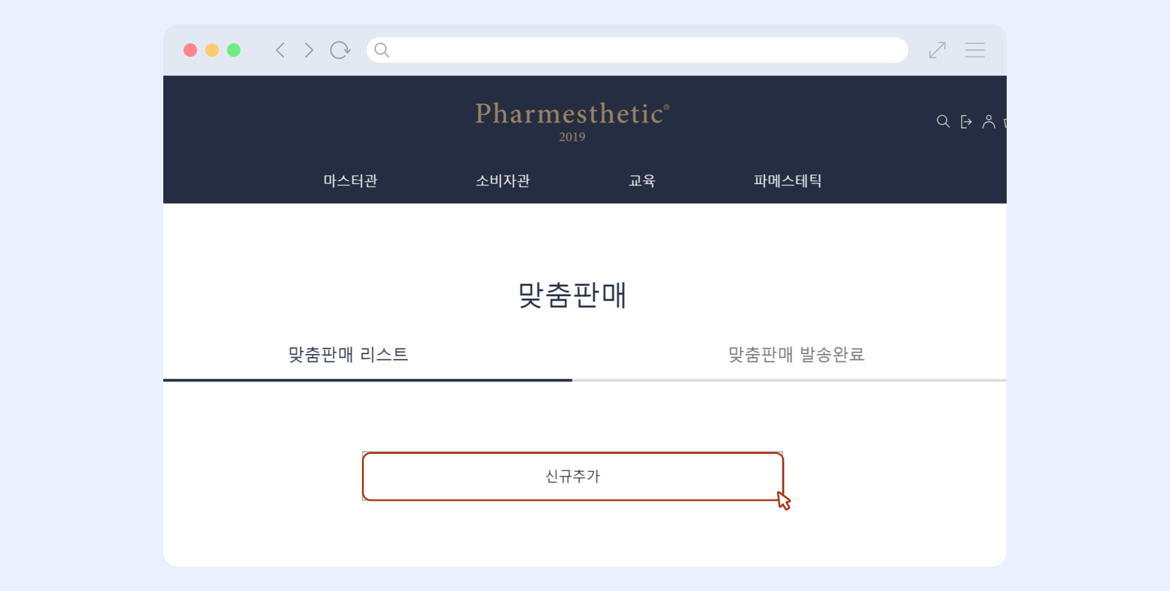Open the browser hamburger menu
1170x591 pixels.
[x=975, y=50]
